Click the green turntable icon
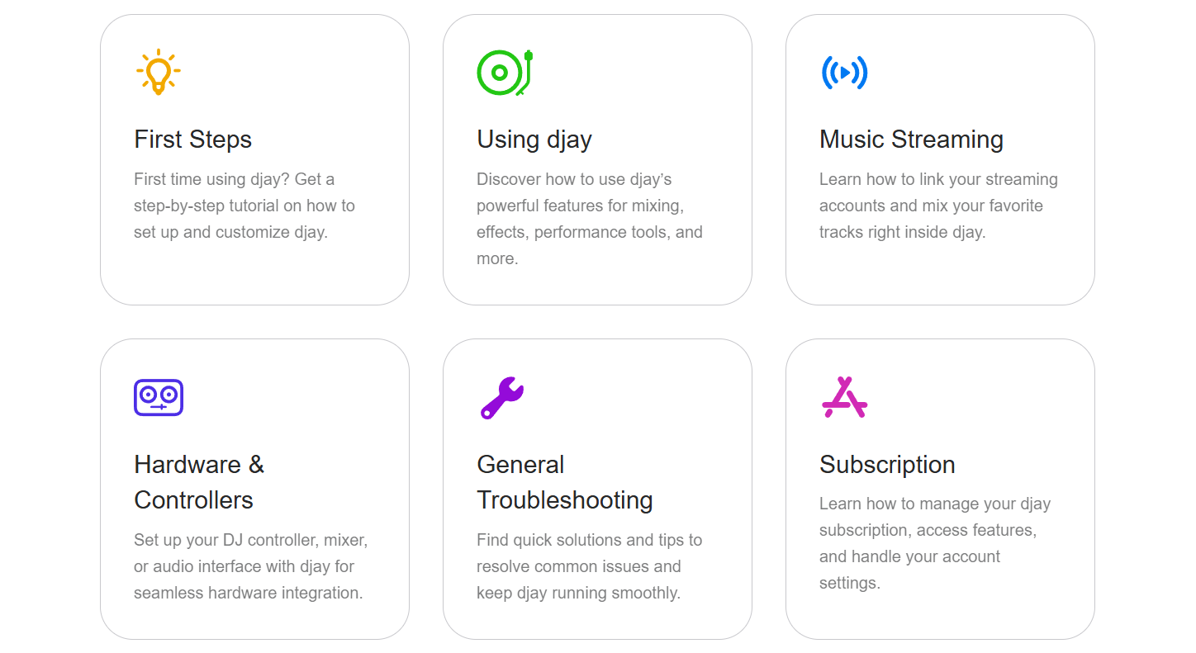The image size is (1196, 653). point(505,73)
